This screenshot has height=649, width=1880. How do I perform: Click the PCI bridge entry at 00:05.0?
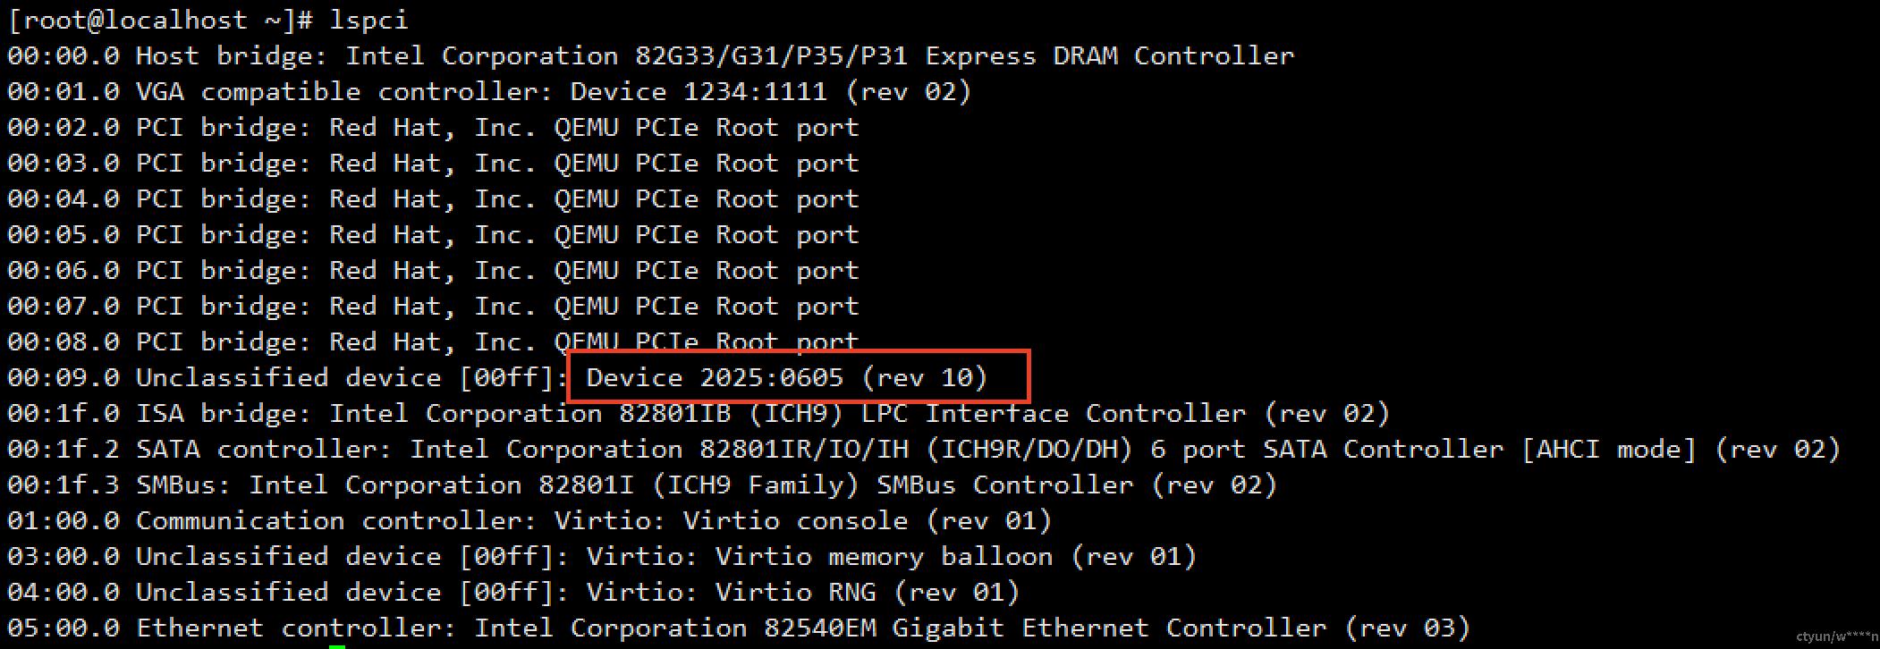tap(433, 234)
